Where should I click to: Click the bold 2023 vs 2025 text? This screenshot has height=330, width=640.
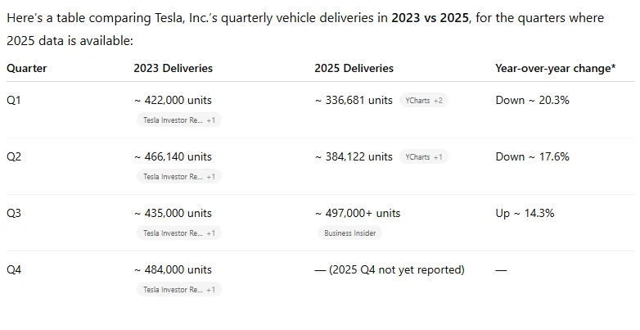click(x=430, y=18)
